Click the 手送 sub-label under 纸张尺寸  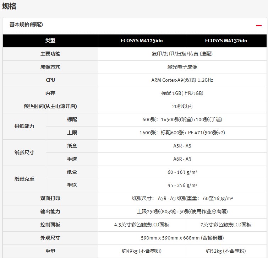72,159
